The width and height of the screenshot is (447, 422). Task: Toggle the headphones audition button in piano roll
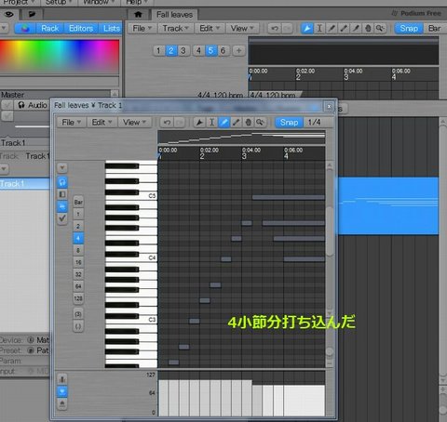[x=62, y=182]
